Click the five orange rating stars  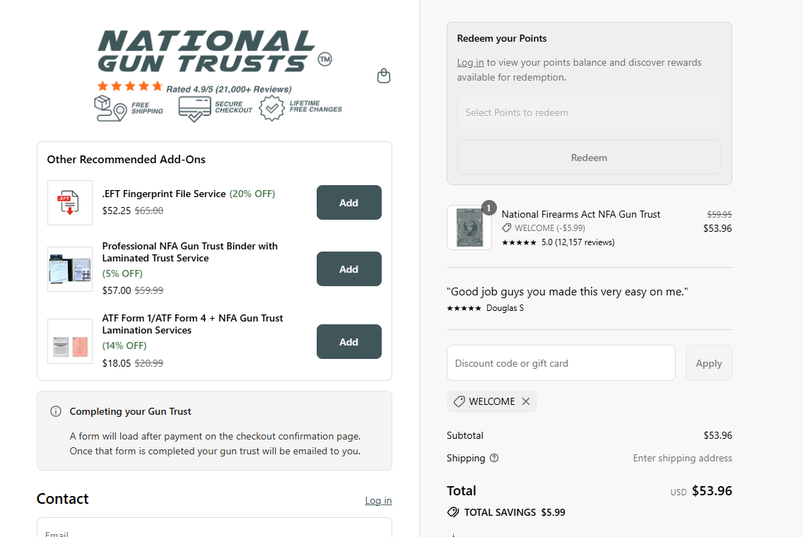pyautogui.click(x=130, y=86)
